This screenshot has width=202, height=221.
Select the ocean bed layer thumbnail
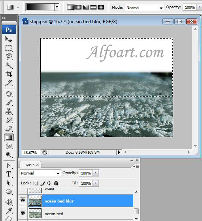[x=35, y=213]
